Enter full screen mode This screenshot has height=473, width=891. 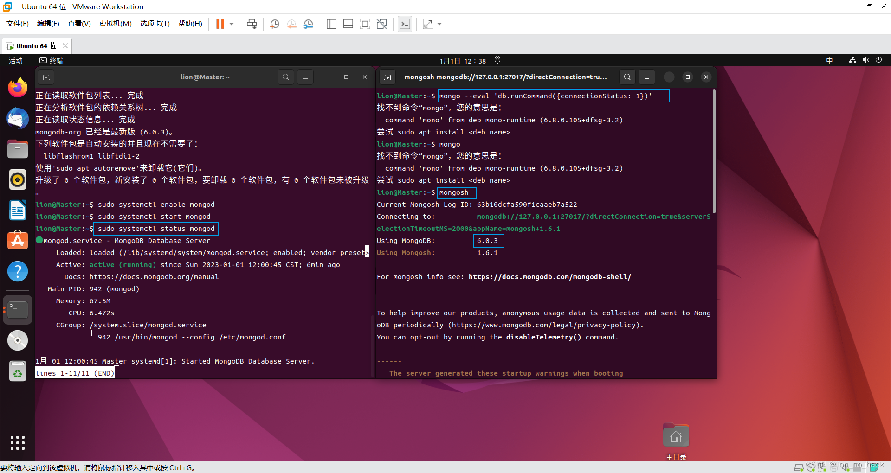coord(365,24)
